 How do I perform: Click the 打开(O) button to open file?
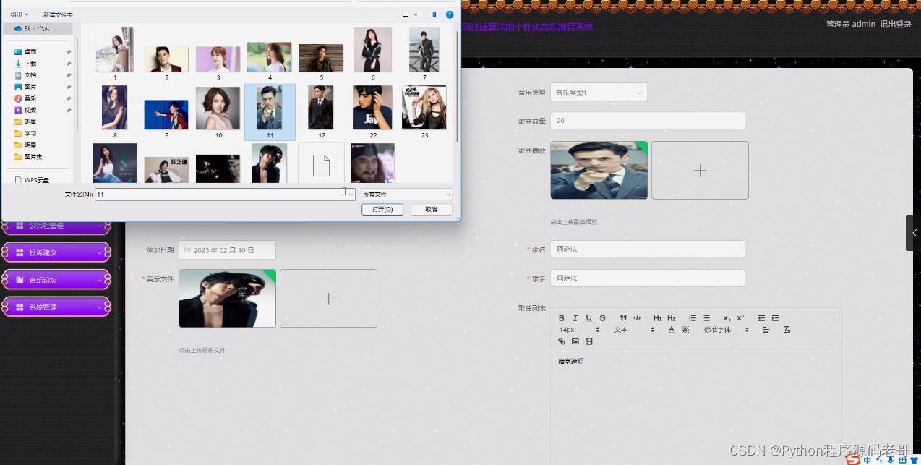tap(382, 209)
